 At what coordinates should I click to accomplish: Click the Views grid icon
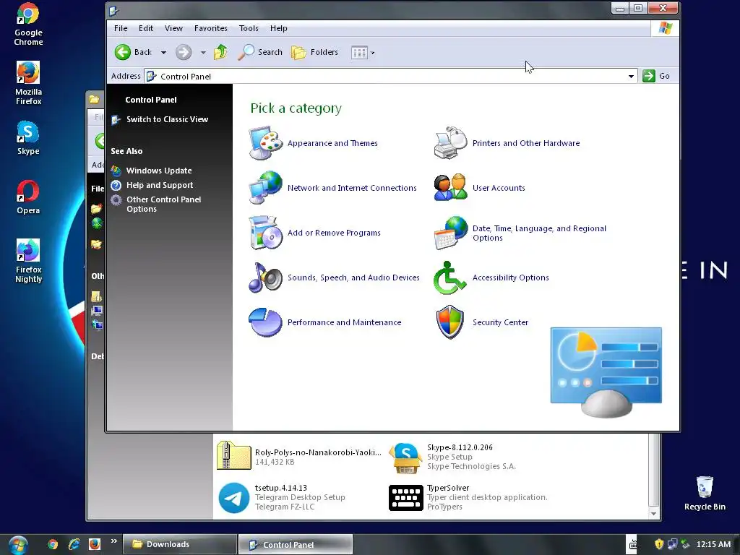tap(359, 52)
